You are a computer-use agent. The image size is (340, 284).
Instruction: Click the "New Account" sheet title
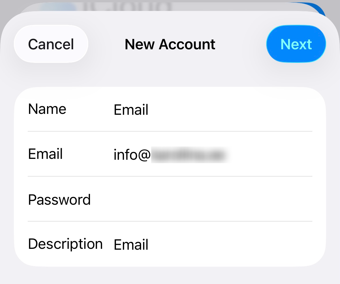(x=170, y=44)
